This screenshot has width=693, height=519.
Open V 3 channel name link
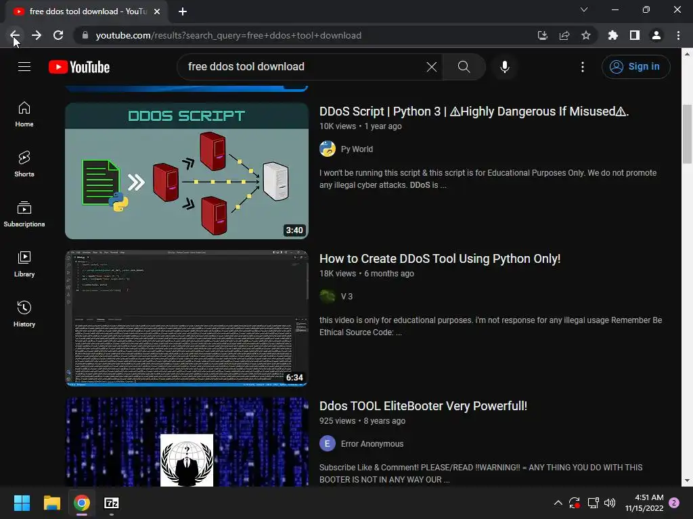pyautogui.click(x=346, y=297)
